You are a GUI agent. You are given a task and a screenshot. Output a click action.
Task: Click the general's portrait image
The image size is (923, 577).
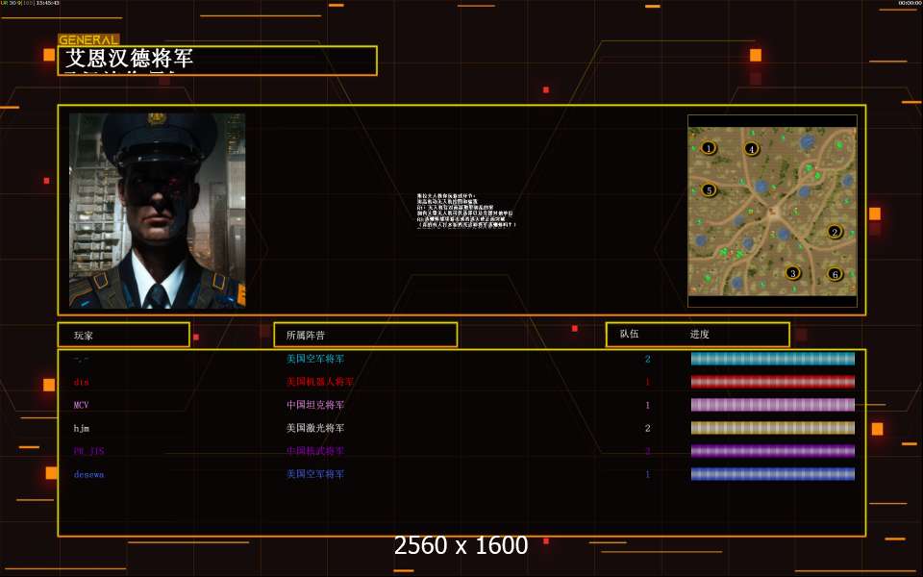click(157, 211)
